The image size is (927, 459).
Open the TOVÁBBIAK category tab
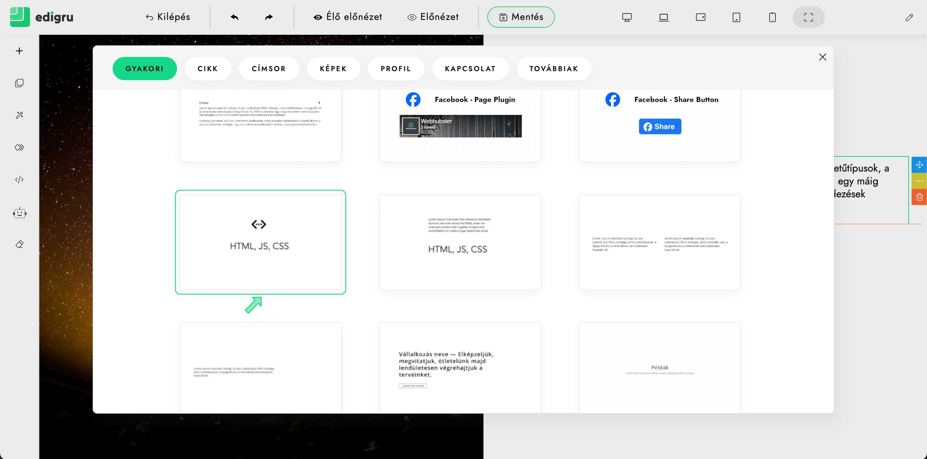click(x=554, y=69)
